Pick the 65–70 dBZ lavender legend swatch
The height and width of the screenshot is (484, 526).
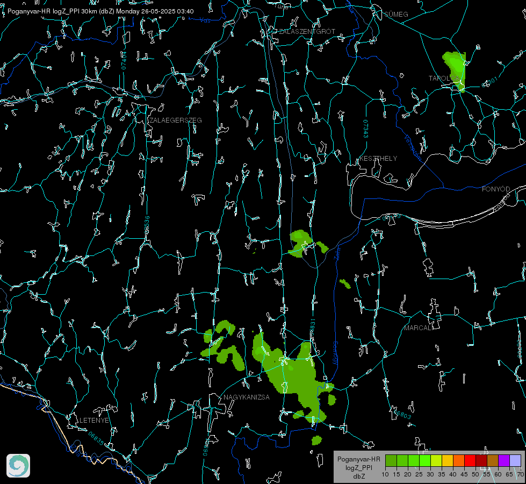pyautogui.click(x=515, y=460)
